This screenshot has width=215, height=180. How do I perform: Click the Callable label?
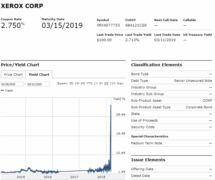pyautogui.click(x=190, y=20)
